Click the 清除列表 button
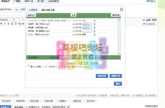Viewport: 165px width, 108px height. [x=116, y=15]
